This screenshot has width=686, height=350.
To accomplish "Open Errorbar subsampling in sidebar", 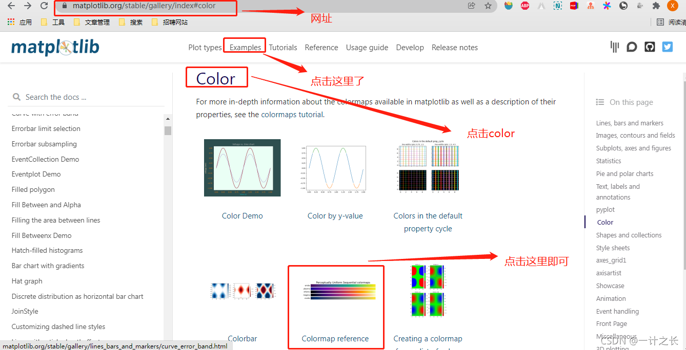I will coord(44,144).
